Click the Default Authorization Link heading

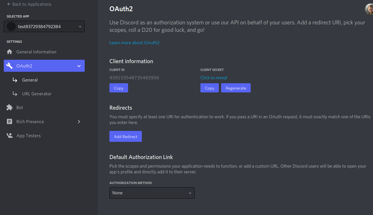click(141, 157)
